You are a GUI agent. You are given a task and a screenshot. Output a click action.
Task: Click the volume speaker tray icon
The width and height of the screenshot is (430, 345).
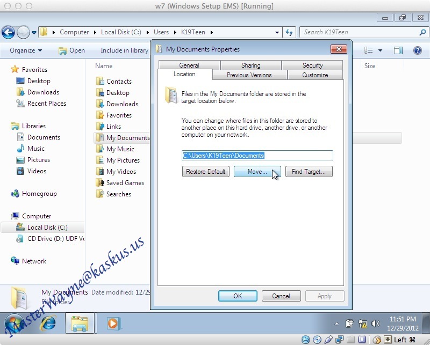(x=375, y=324)
